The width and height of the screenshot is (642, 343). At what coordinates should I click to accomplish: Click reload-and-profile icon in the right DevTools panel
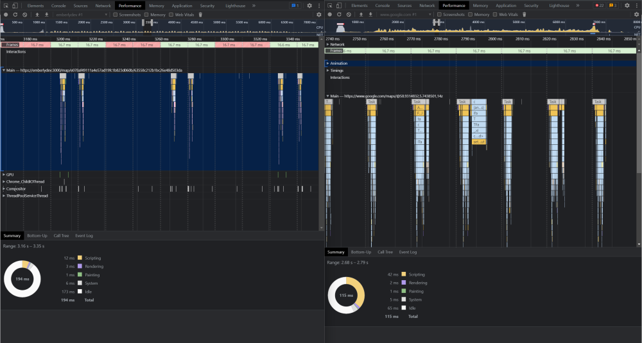(340, 14)
